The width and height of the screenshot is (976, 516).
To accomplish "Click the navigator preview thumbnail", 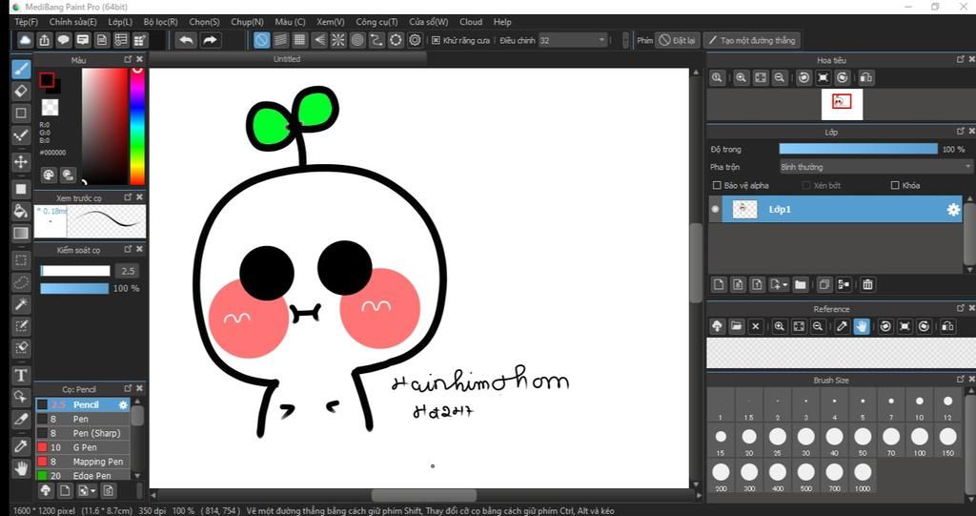I will point(843,104).
